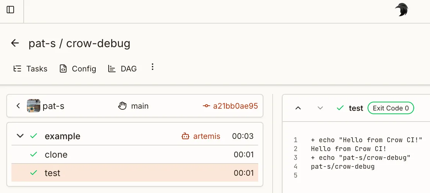Open the Tasks tab
Viewport: 430px width, 193px height.
[31, 69]
